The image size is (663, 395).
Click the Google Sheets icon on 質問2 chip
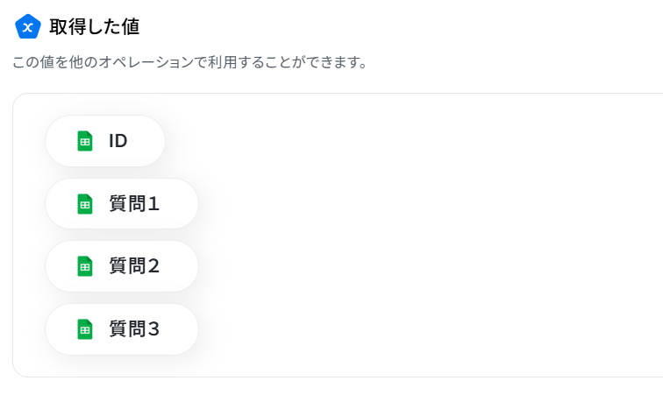point(85,266)
